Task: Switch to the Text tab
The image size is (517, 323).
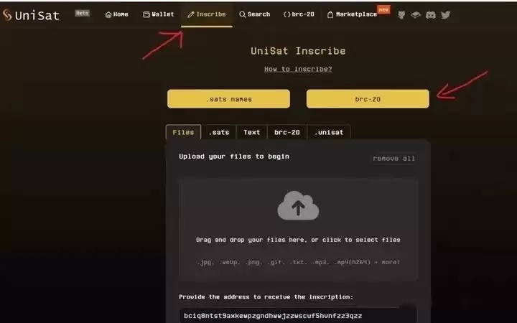Action: click(251, 133)
